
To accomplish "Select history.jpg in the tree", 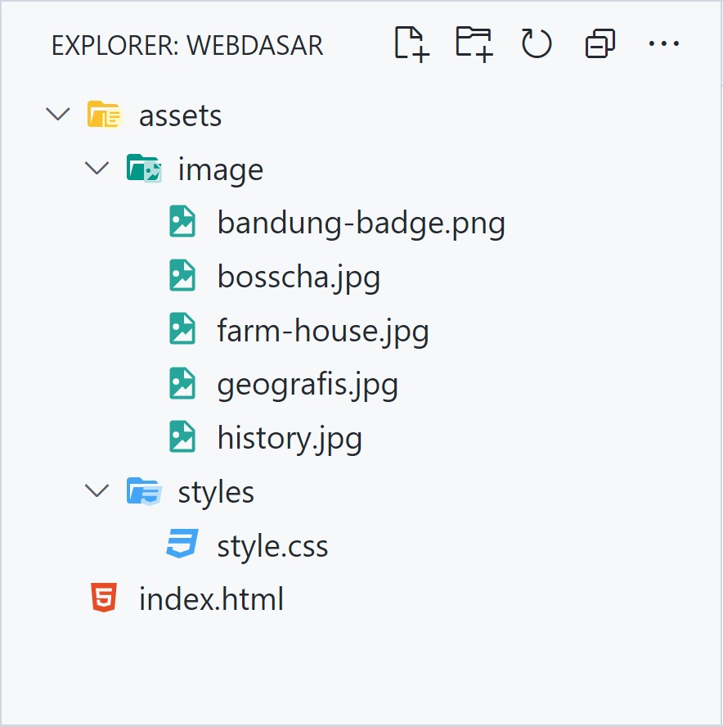I will coord(290,438).
